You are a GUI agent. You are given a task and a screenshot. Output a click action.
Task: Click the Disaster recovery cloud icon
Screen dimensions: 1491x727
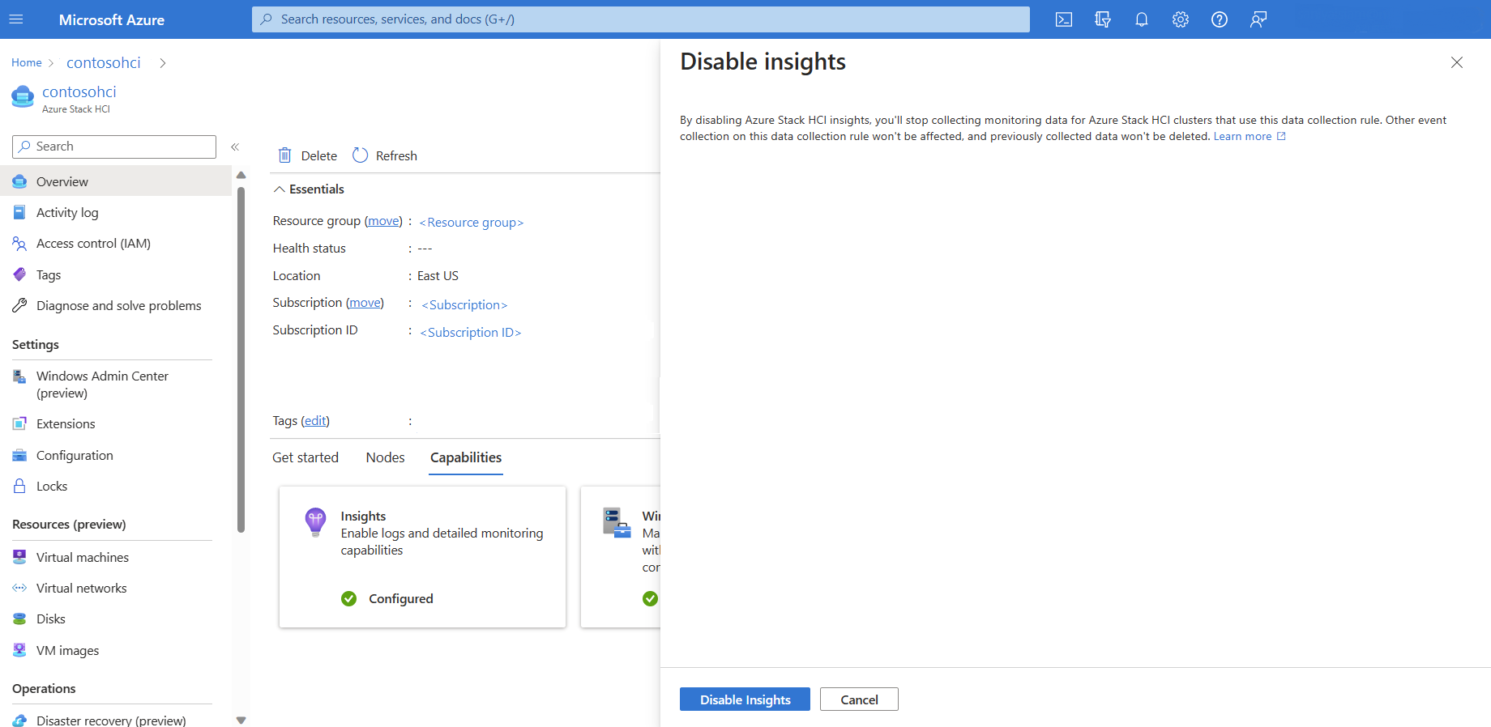click(x=19, y=721)
